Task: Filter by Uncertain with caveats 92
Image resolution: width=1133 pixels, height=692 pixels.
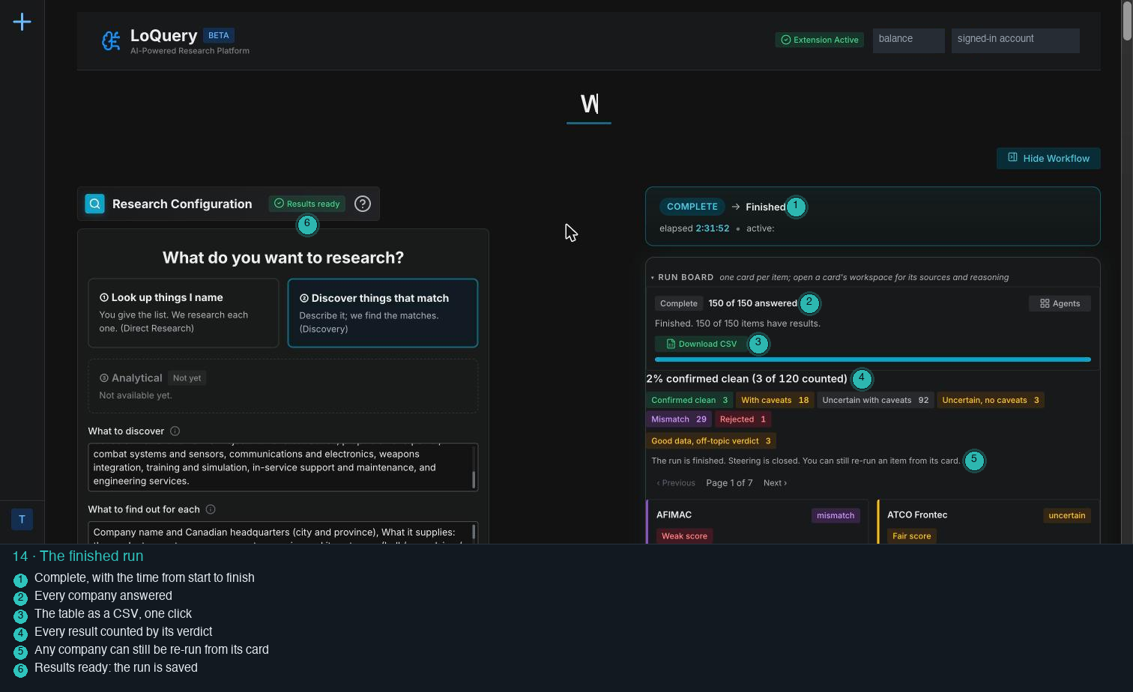Action: (875, 400)
